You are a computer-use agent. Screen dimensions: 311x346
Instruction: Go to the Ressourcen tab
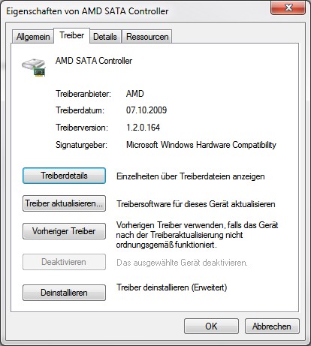147,37
